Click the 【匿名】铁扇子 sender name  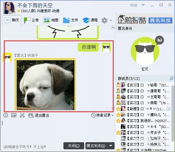pyautogui.click(x=26, y=55)
